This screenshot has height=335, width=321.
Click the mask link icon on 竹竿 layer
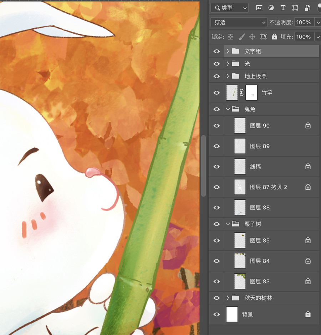click(241, 93)
